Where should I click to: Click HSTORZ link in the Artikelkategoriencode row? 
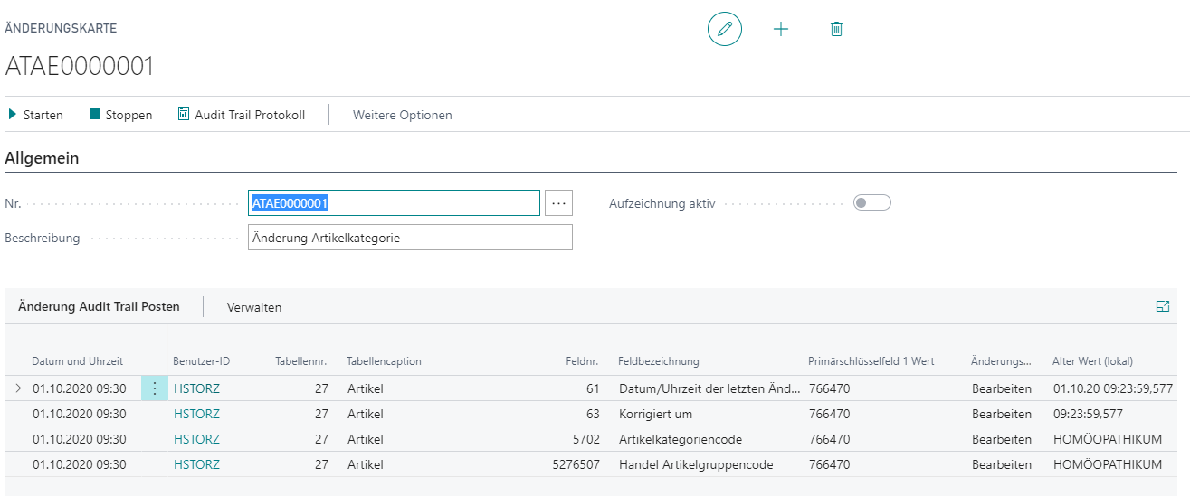pos(196,439)
